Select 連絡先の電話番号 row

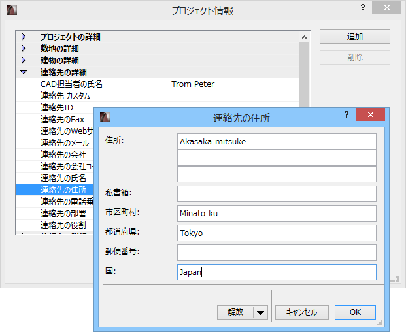tap(55, 201)
